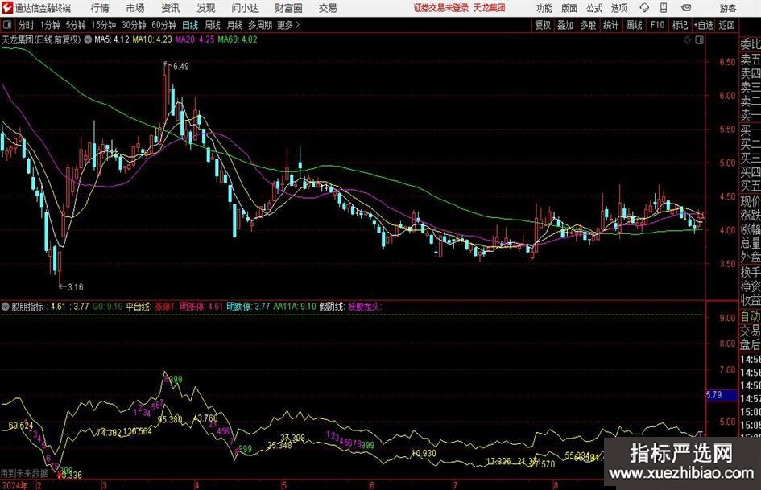
Task: Open the mobile phone icon in title bar
Action: click(664, 8)
